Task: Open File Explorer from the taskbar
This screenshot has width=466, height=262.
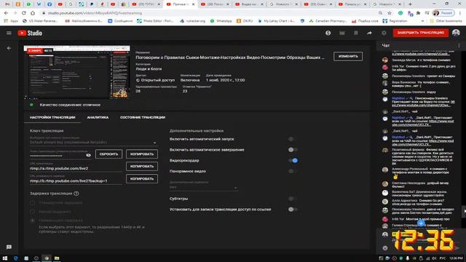Action: coord(57,258)
